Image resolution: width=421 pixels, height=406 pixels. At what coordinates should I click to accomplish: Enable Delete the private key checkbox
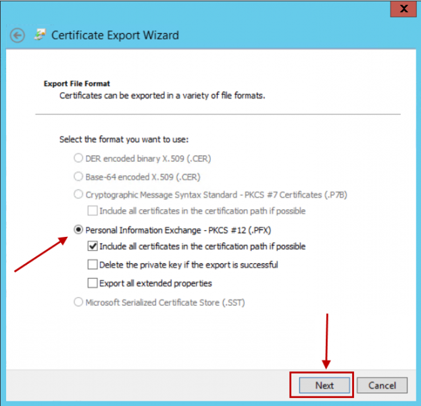coord(93,265)
